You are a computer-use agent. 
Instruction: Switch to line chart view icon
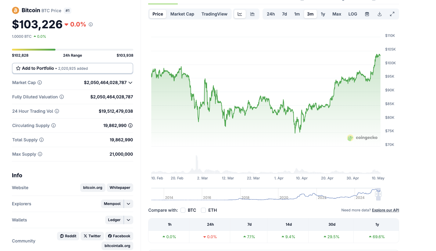[x=240, y=14]
